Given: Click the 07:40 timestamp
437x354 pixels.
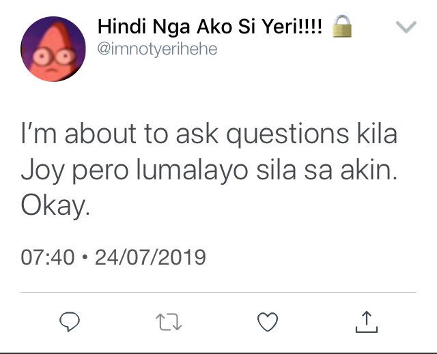Looking at the screenshot, I should tap(48, 257).
